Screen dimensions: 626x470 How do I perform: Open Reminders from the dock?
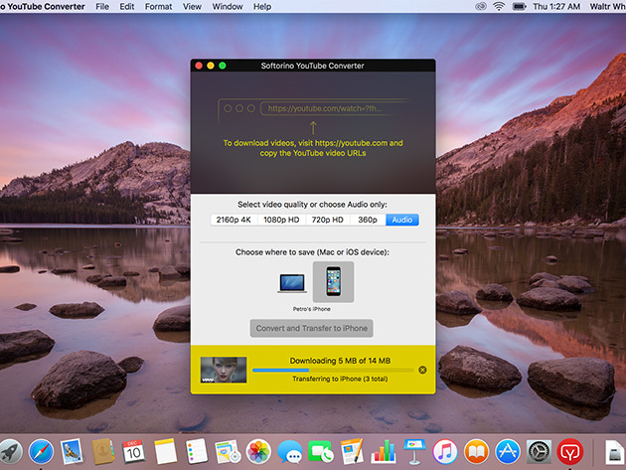pyautogui.click(x=196, y=452)
